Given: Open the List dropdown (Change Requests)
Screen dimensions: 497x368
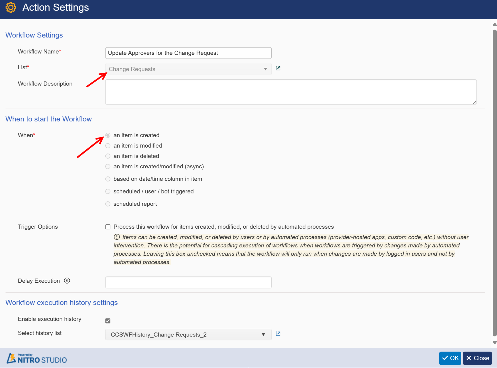Looking at the screenshot, I should pyautogui.click(x=188, y=69).
